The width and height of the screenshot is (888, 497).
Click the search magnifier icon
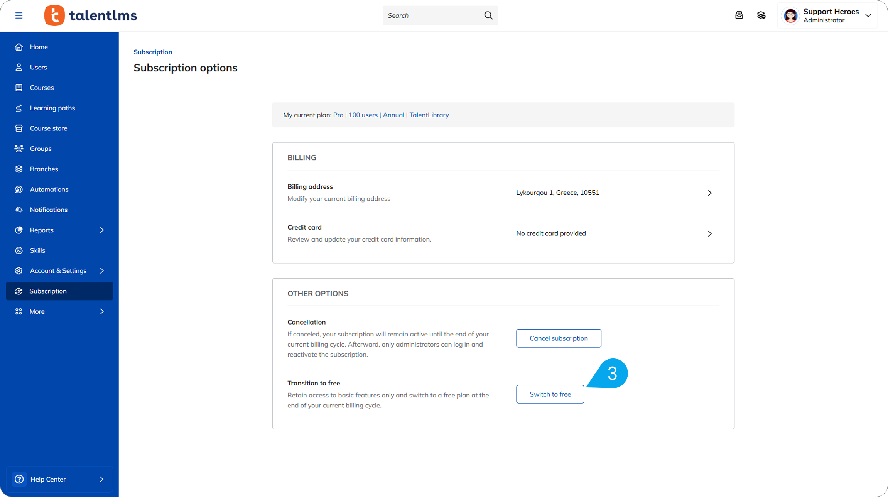(488, 15)
